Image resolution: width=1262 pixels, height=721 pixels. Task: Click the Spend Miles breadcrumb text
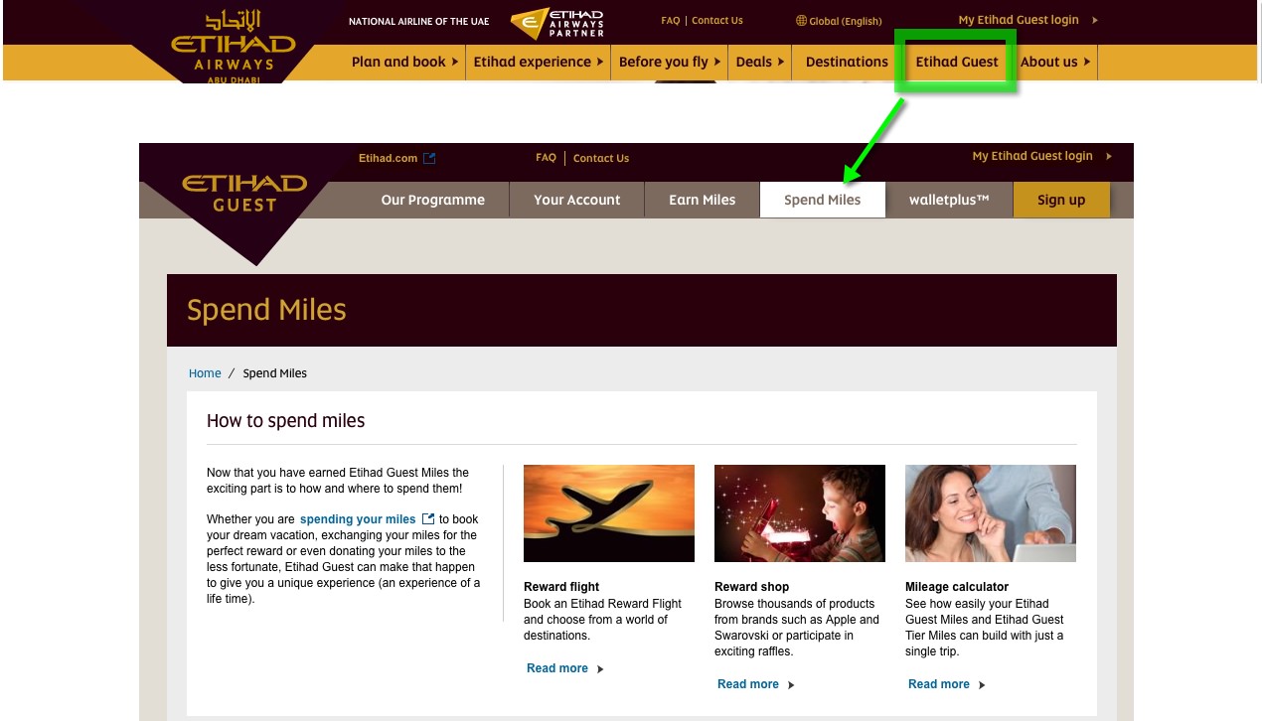click(x=275, y=373)
